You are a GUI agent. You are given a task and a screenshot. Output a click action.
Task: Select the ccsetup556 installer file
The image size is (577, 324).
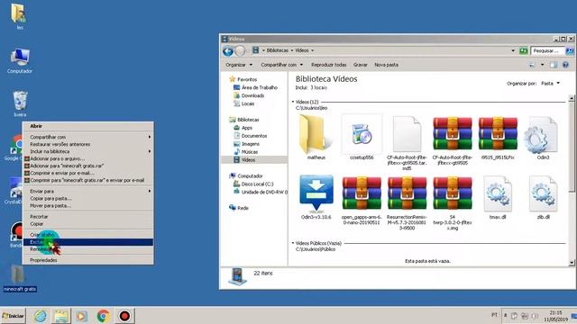point(362,138)
